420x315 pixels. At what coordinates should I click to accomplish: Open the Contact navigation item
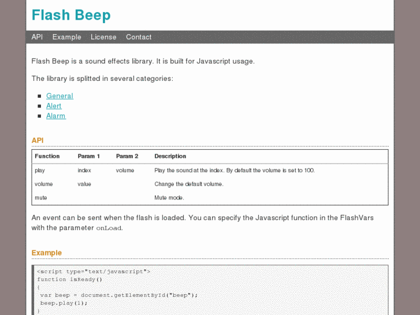pyautogui.click(x=139, y=37)
